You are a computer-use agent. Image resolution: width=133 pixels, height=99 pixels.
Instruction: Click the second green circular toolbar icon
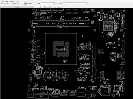tap(4, 4)
